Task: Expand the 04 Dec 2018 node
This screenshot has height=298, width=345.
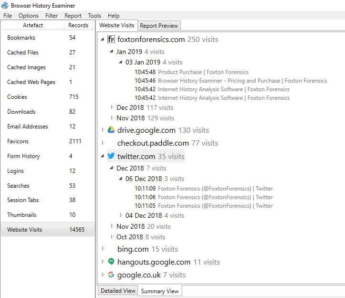Action: click(121, 215)
